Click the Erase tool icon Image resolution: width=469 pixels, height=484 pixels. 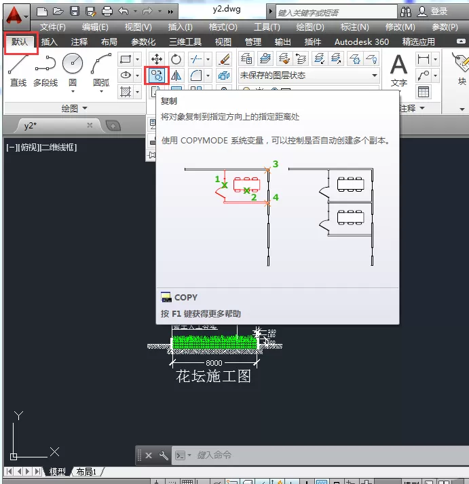[225, 59]
